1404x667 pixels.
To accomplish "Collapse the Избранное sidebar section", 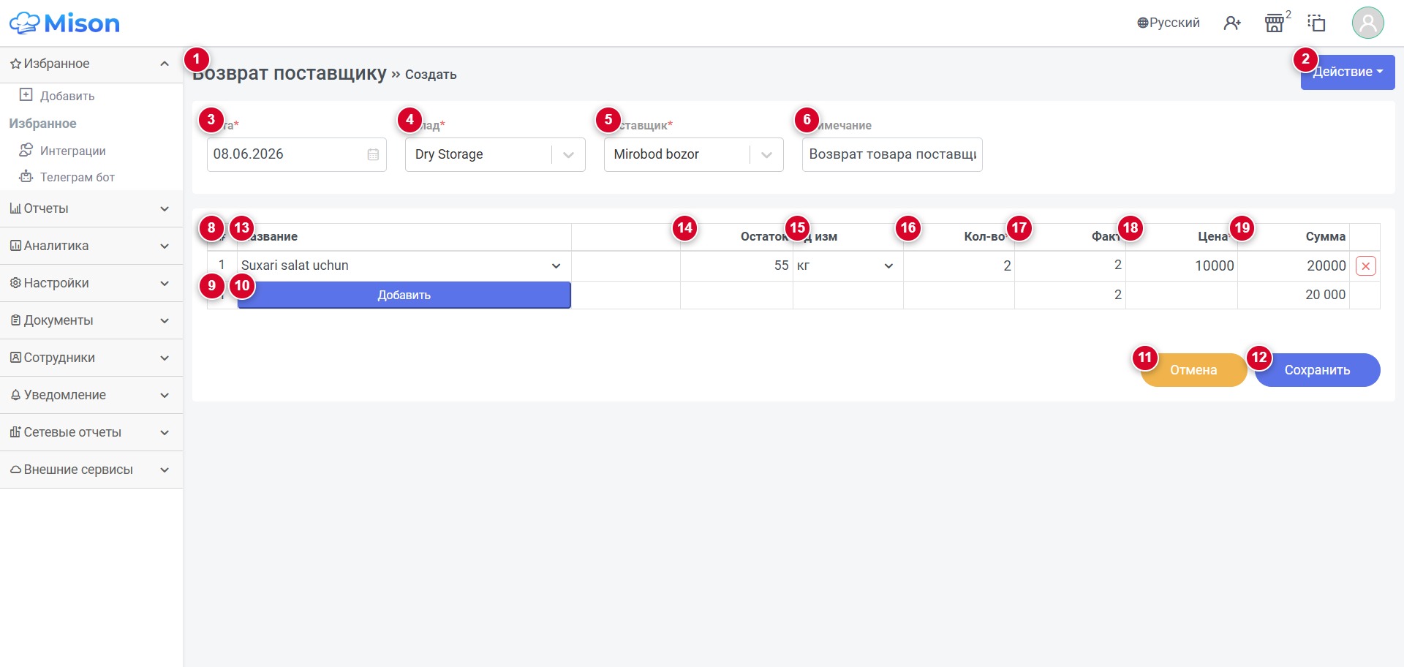I will point(91,64).
